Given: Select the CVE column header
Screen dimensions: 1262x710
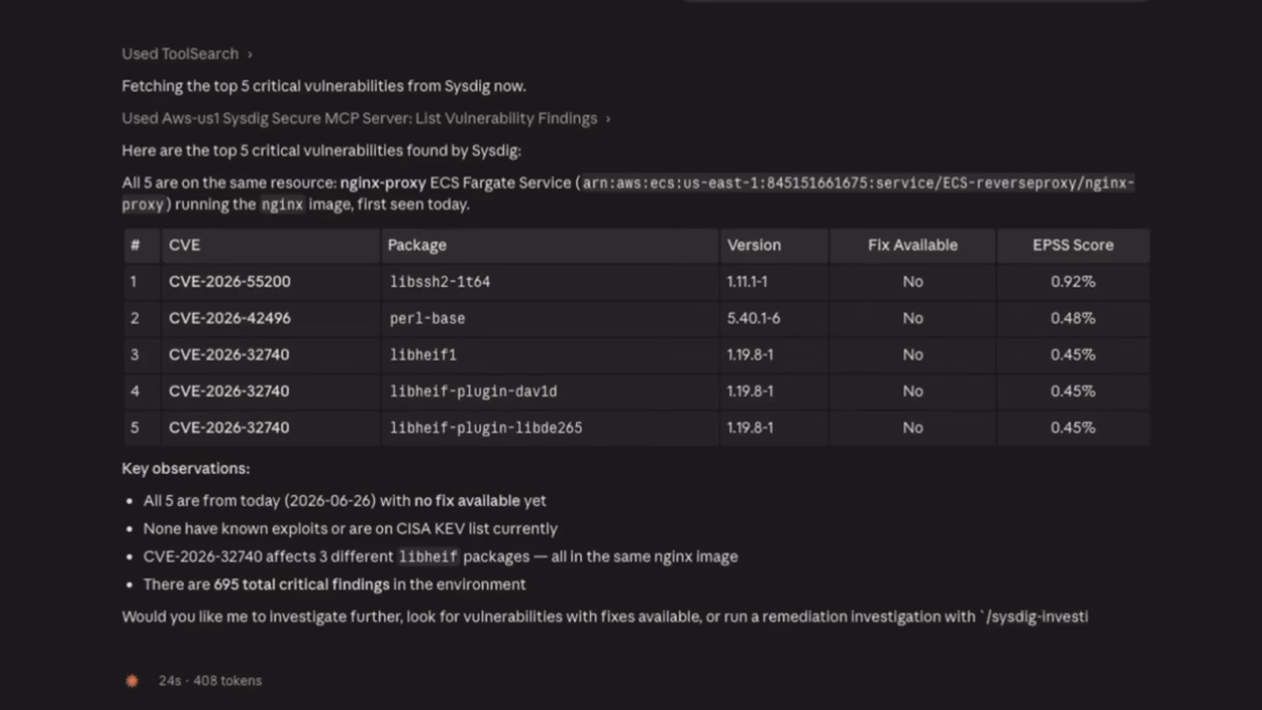Looking at the screenshot, I should click(x=185, y=245).
